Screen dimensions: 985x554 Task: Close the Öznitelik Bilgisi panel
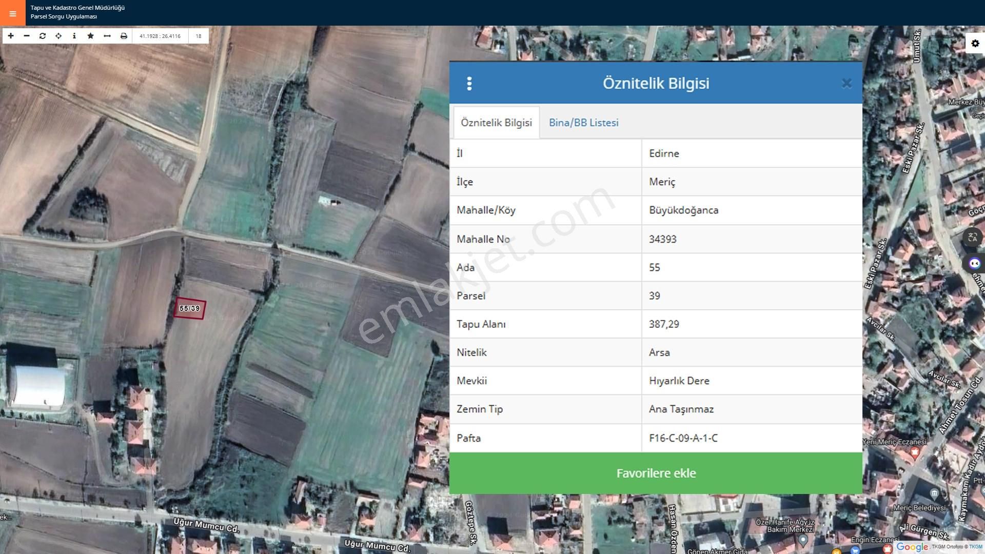(846, 83)
